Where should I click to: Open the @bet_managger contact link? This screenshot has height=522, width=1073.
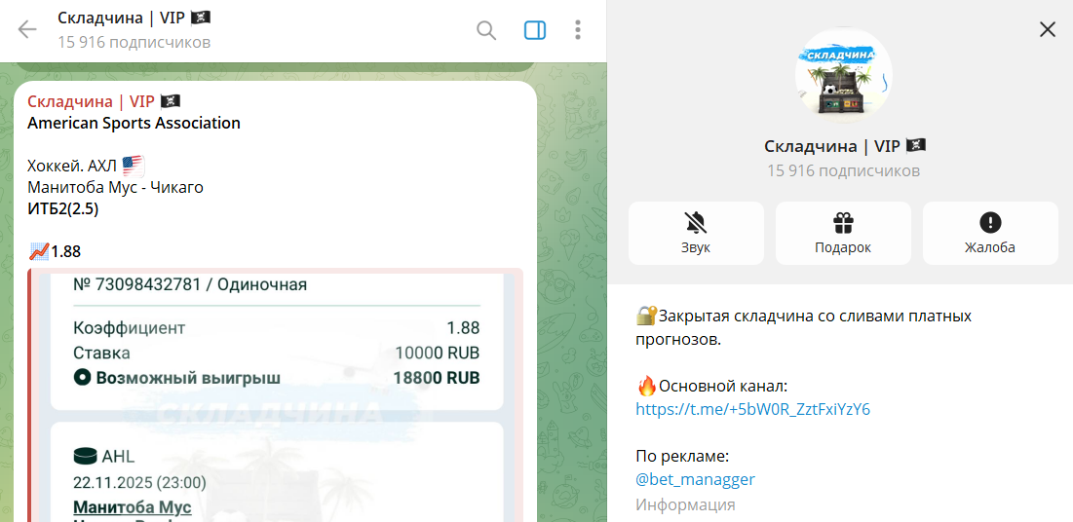tap(695, 479)
